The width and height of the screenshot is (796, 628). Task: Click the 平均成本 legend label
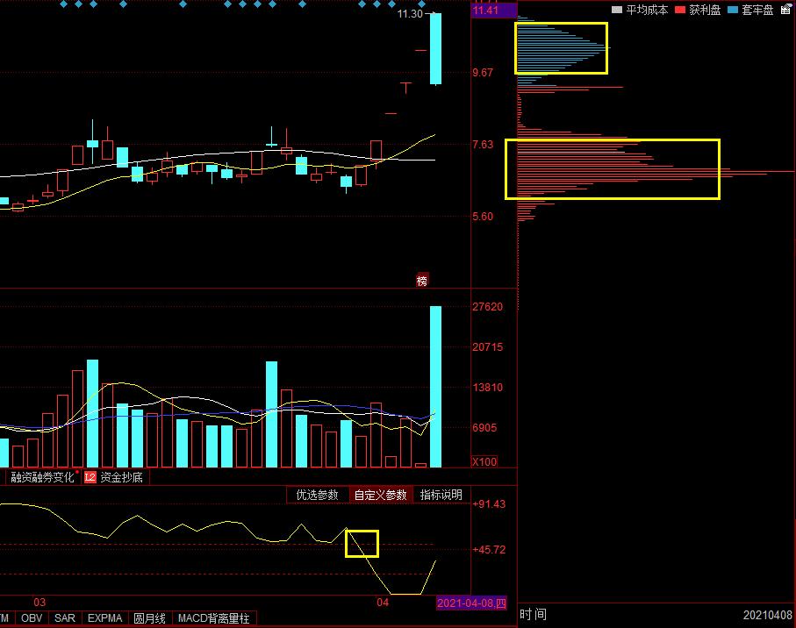647,10
